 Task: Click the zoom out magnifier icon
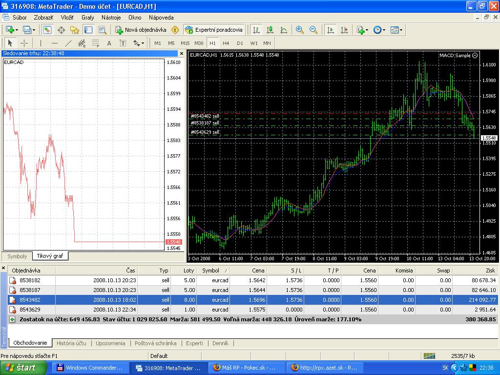313,30
